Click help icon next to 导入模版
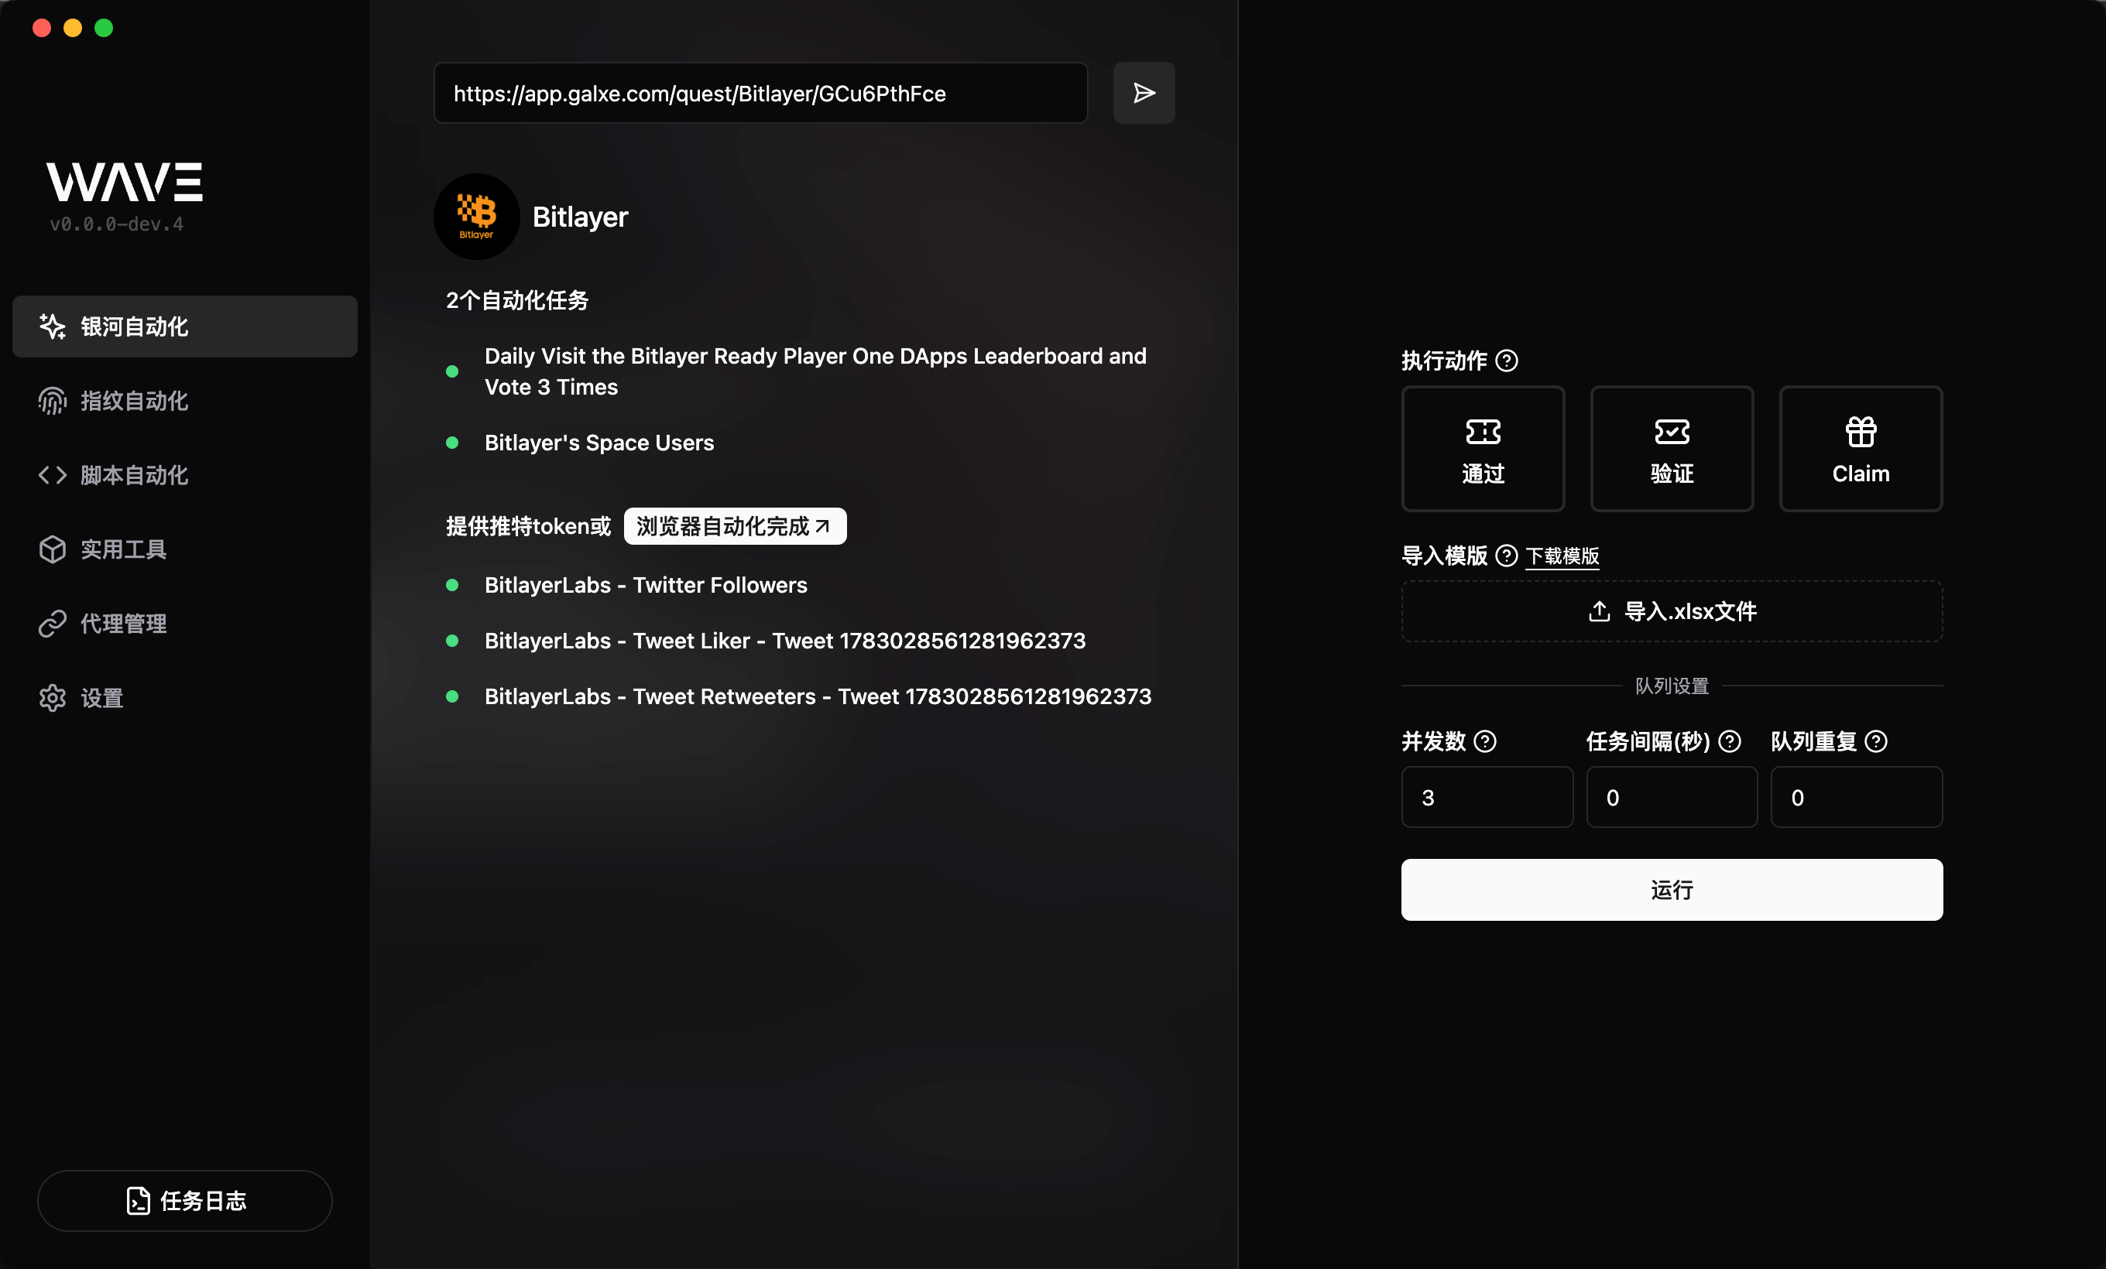This screenshot has width=2106, height=1269. point(1507,555)
